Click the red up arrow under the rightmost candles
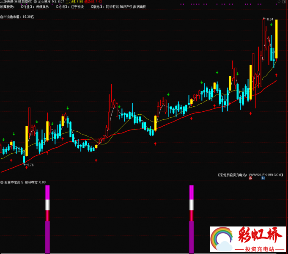The image size is (288, 254). (x=277, y=75)
